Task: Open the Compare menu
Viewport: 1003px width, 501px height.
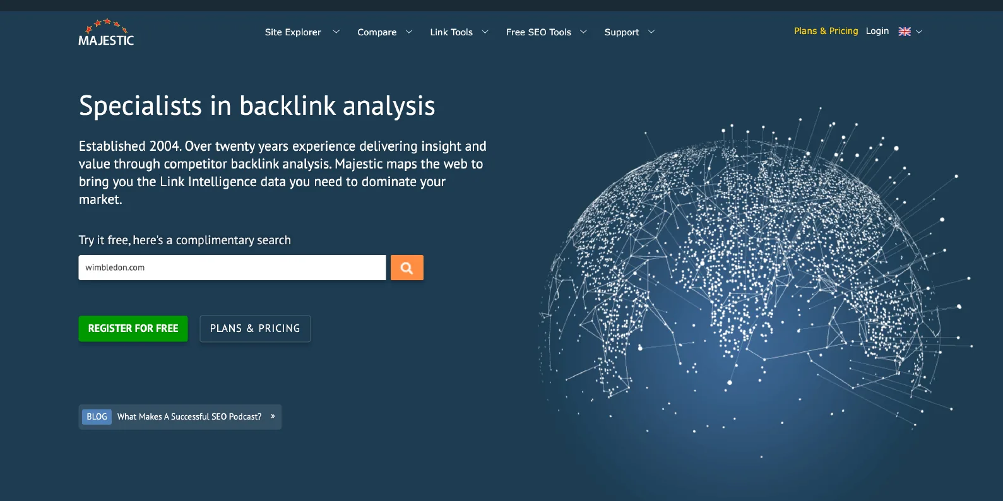Action: (x=377, y=32)
